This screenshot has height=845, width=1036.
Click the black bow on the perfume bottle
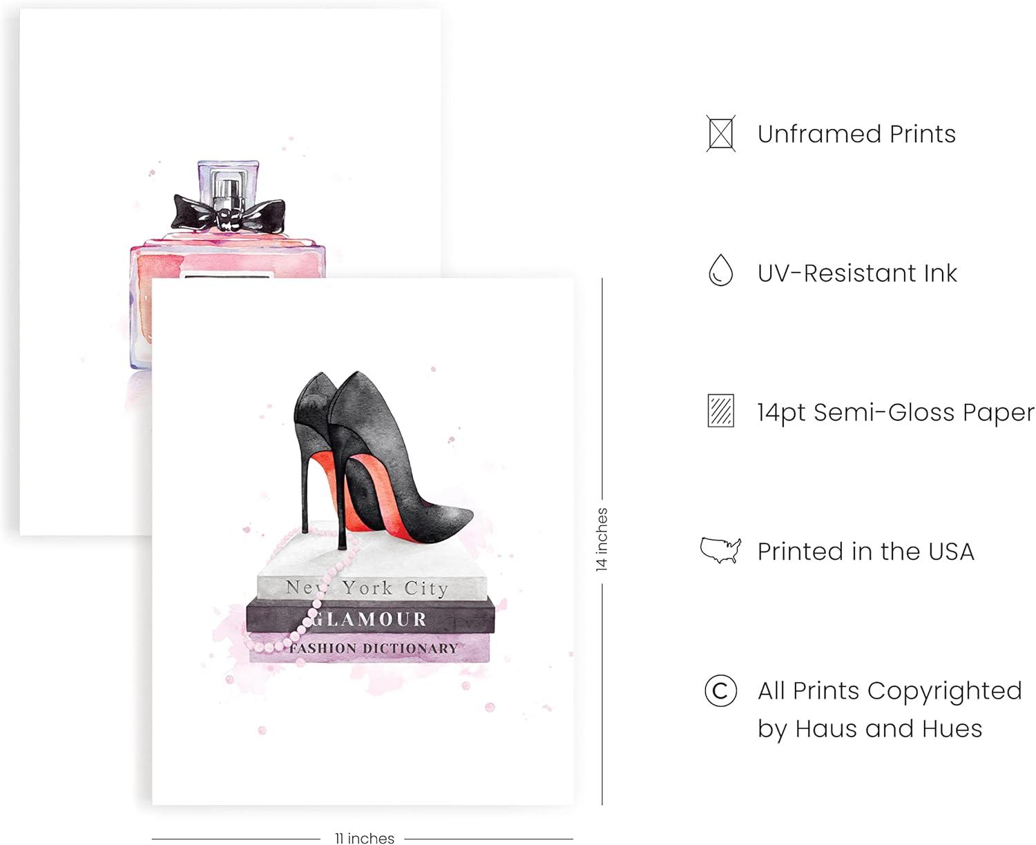[229, 211]
